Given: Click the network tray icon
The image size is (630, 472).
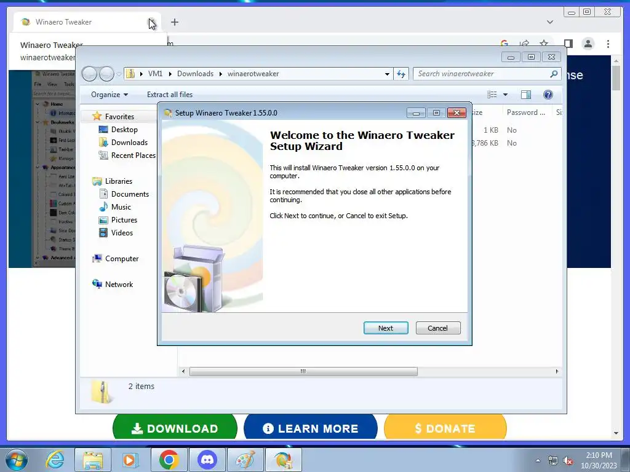Looking at the screenshot, I should [553, 461].
